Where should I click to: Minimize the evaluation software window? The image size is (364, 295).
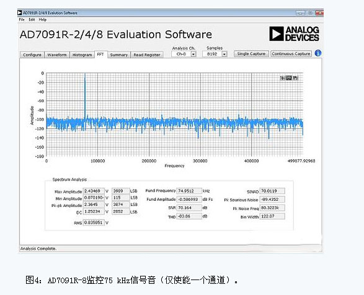300,13
